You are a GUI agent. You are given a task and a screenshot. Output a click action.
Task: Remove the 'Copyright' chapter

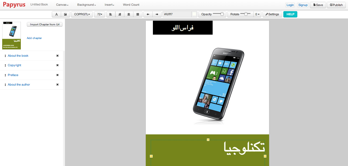tap(58, 65)
